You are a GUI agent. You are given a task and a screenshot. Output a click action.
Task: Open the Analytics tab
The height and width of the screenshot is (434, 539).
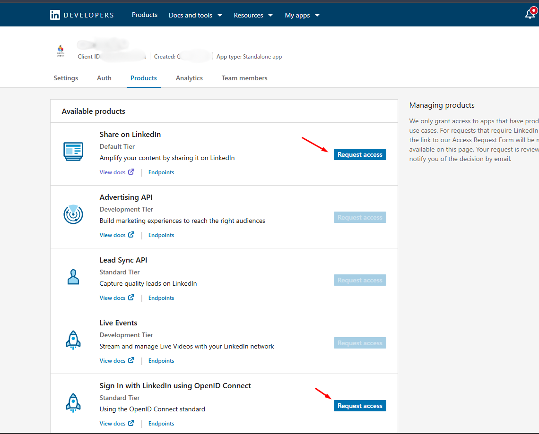[189, 78]
